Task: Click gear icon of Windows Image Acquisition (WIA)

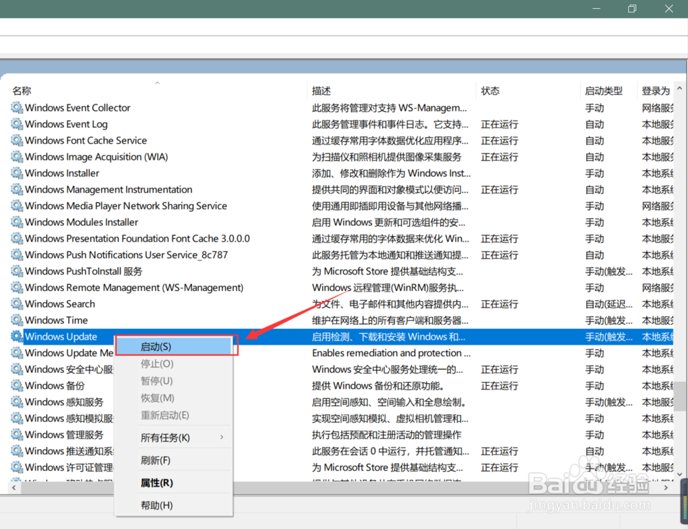Action: click(17, 157)
